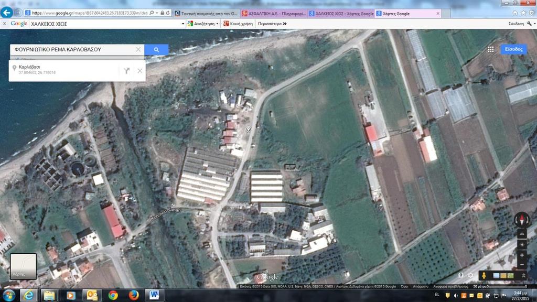This screenshot has height=302, width=537.
Task: Click the compass to reset north
Action: [x=522, y=219]
